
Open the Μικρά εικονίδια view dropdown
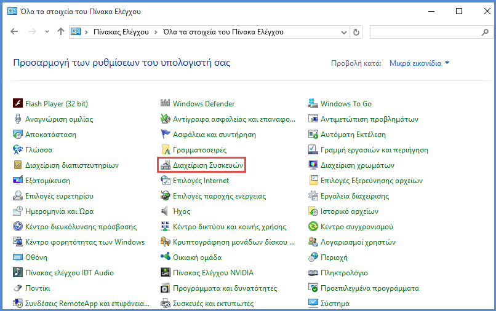[x=419, y=63]
